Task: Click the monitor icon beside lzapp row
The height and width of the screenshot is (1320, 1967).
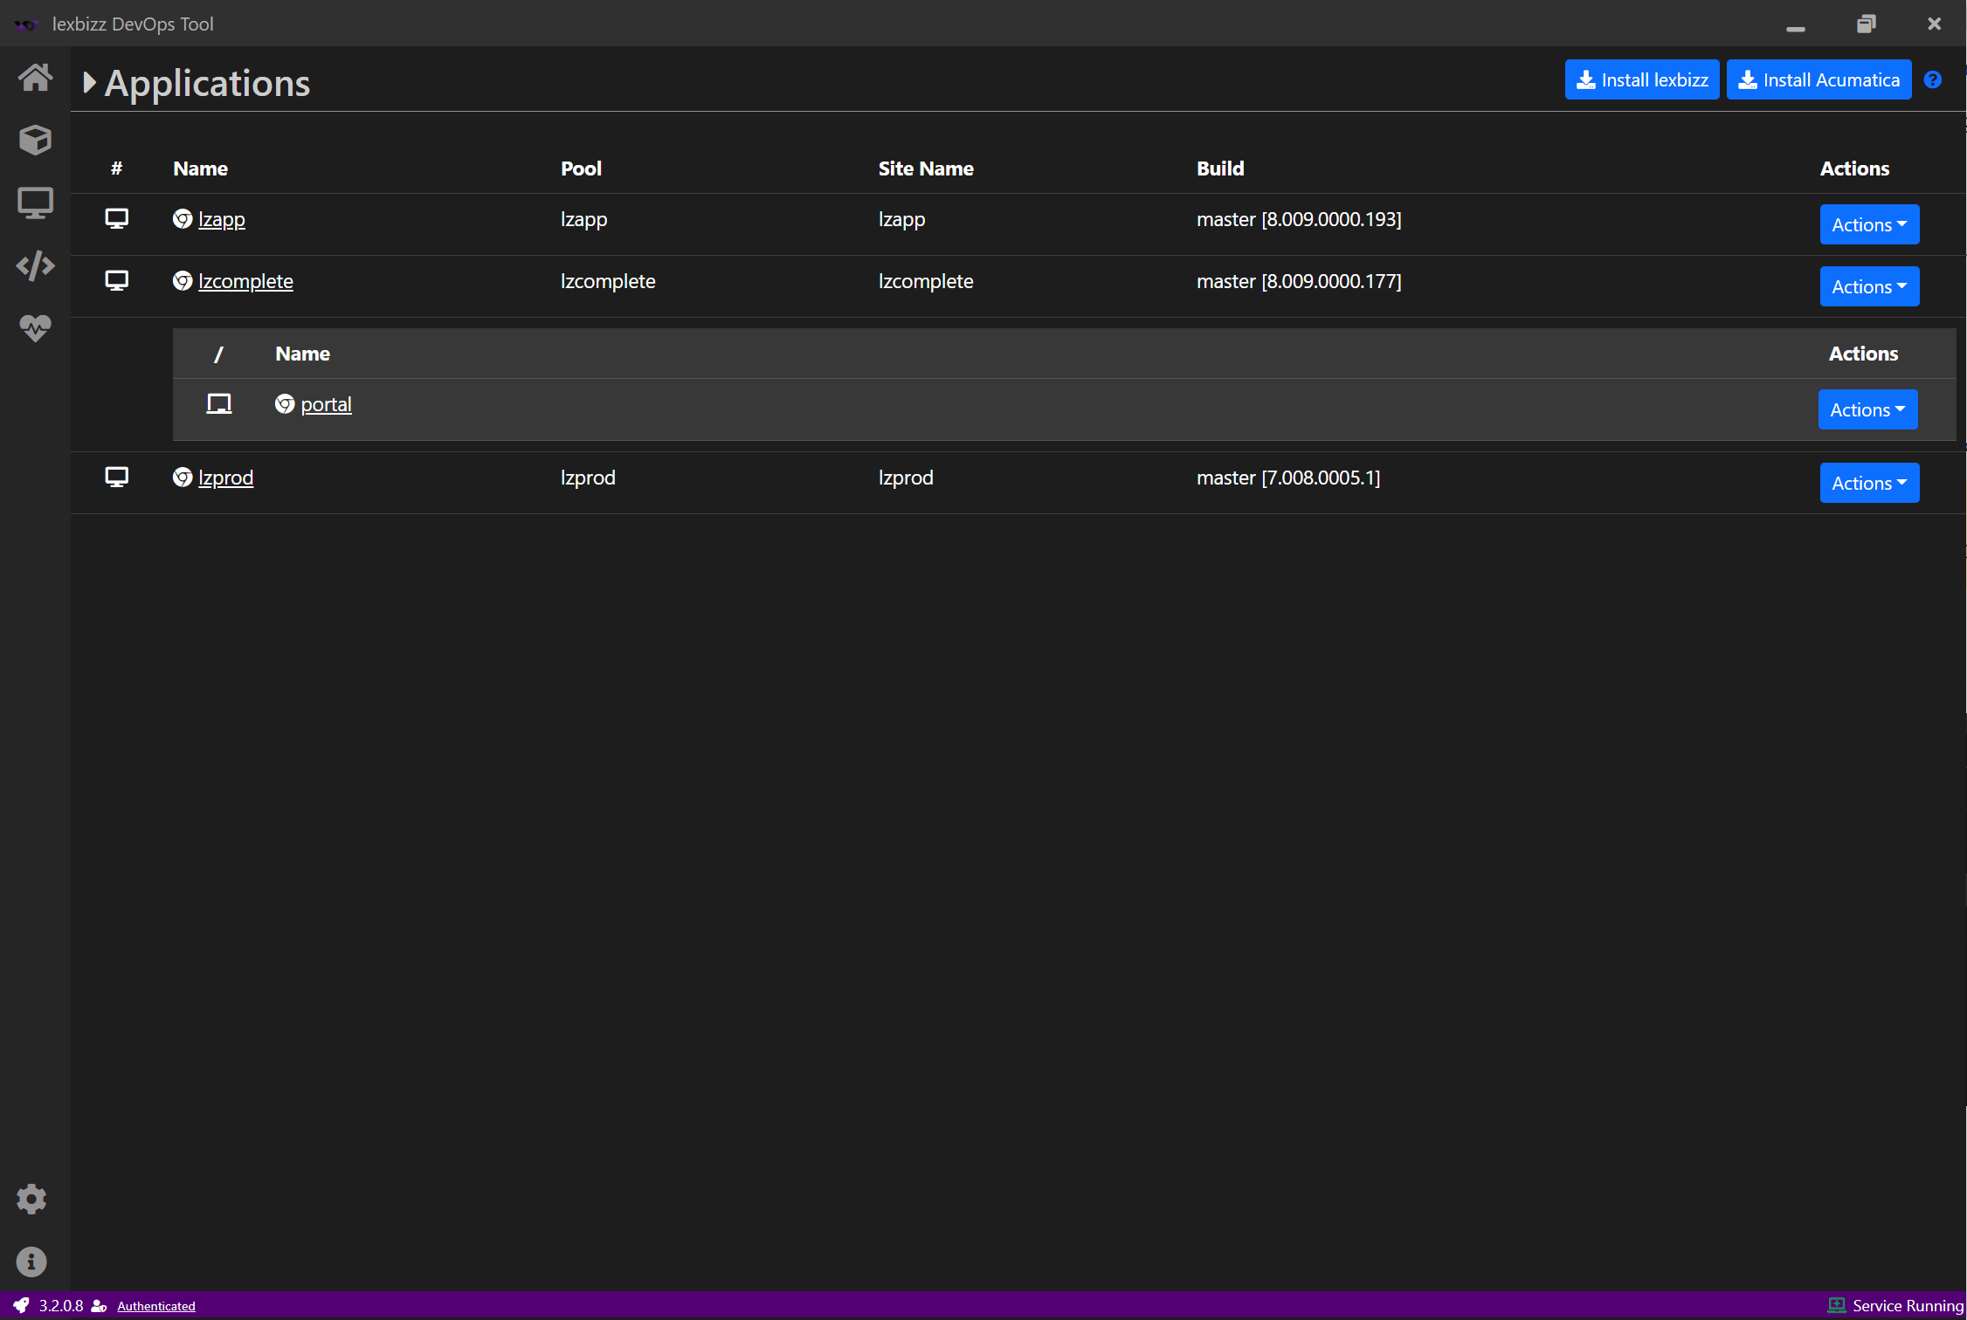Action: (x=116, y=218)
